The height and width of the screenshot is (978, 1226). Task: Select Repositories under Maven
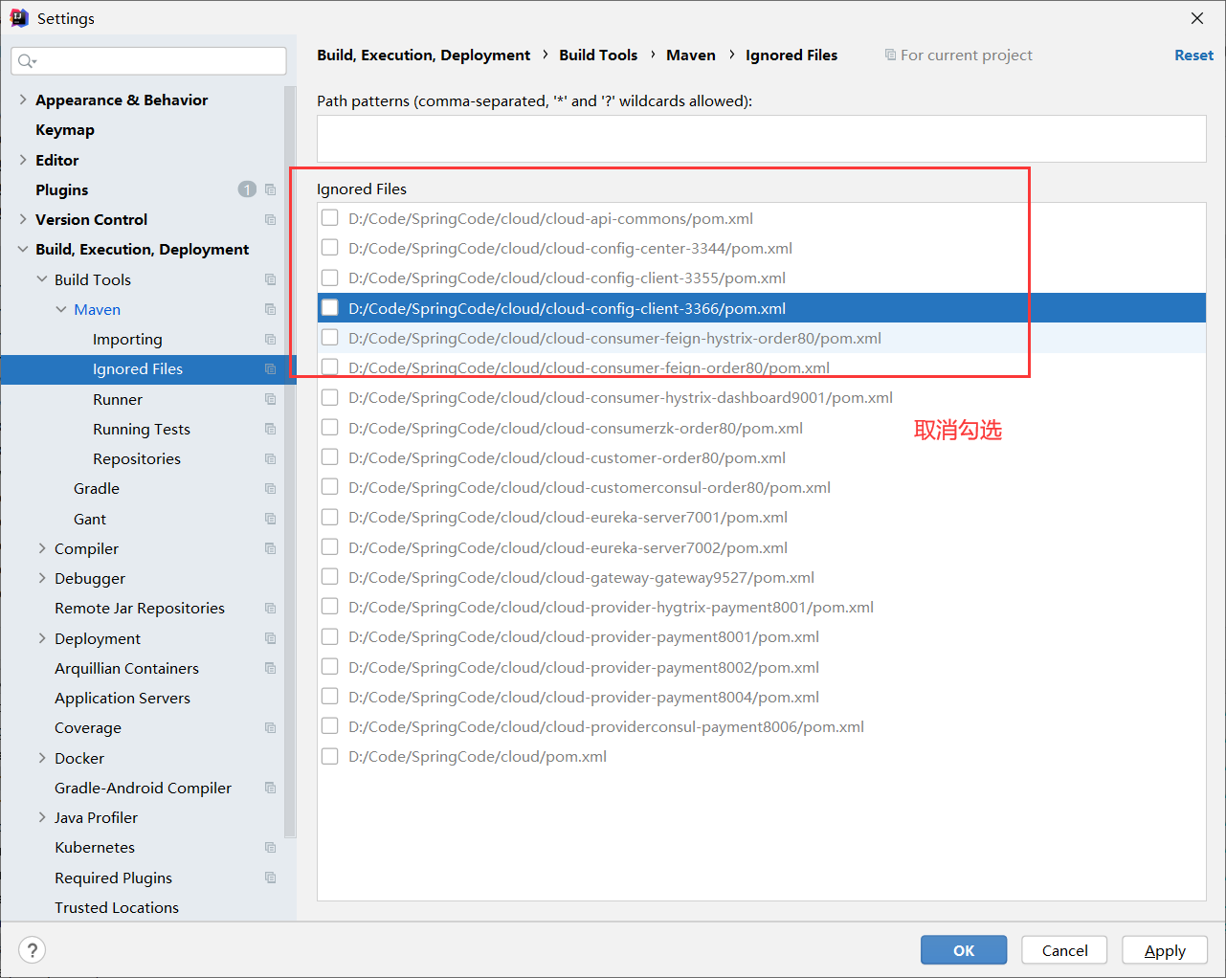pyautogui.click(x=137, y=458)
